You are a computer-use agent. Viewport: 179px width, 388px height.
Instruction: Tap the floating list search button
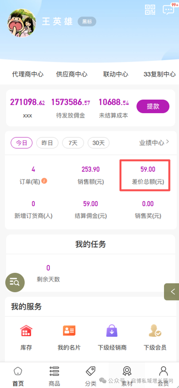(15, 282)
